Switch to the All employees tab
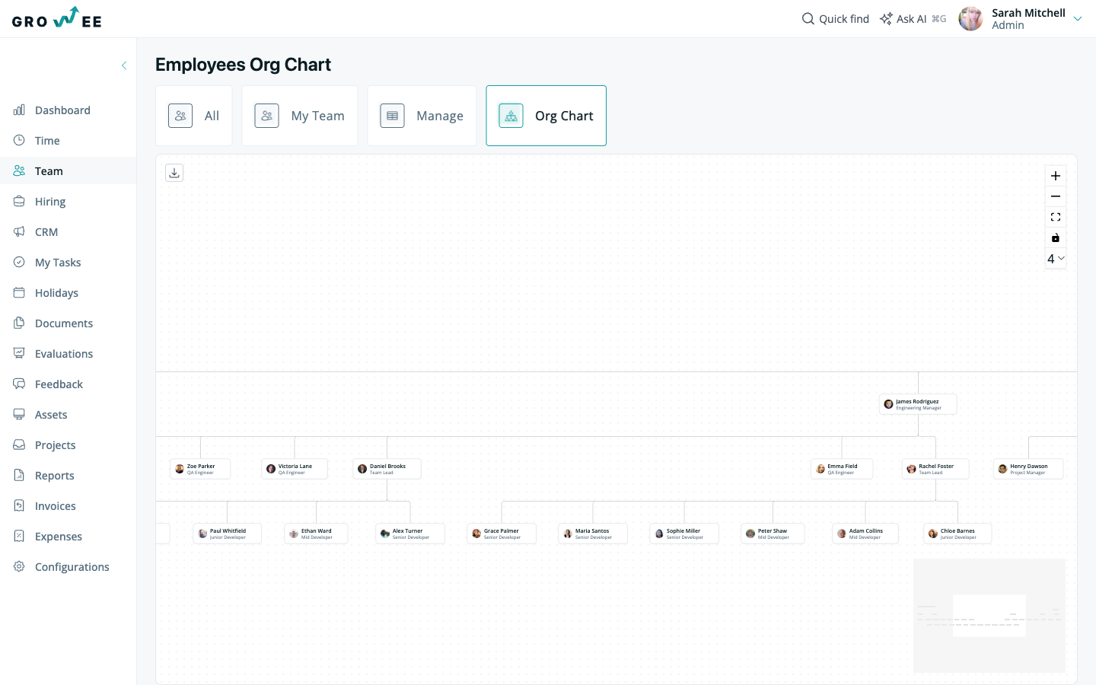Viewport: 1096px width, 685px height. tap(194, 116)
